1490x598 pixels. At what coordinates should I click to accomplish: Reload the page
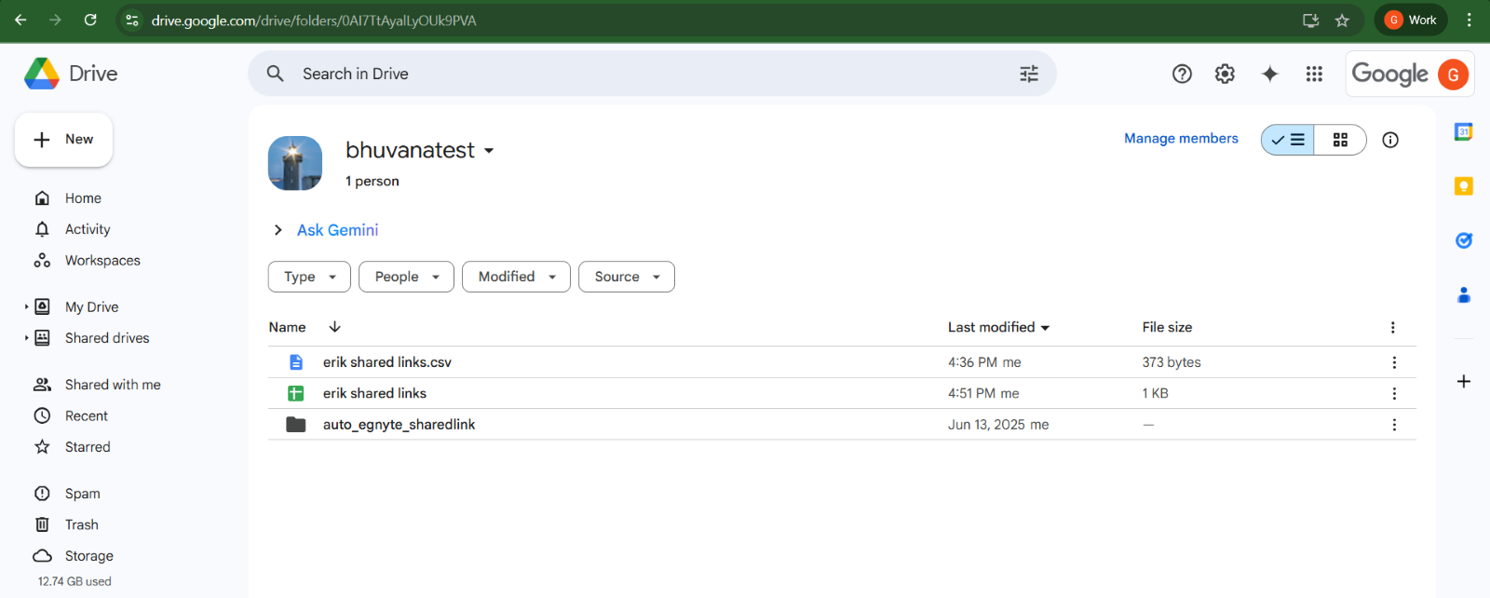[x=90, y=20]
